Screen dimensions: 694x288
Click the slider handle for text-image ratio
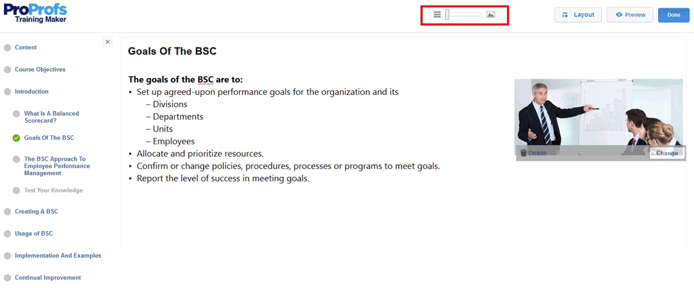[447, 14]
